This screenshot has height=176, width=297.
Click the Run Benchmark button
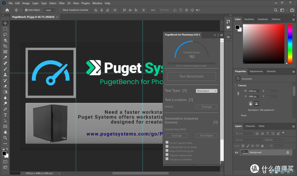191,76
